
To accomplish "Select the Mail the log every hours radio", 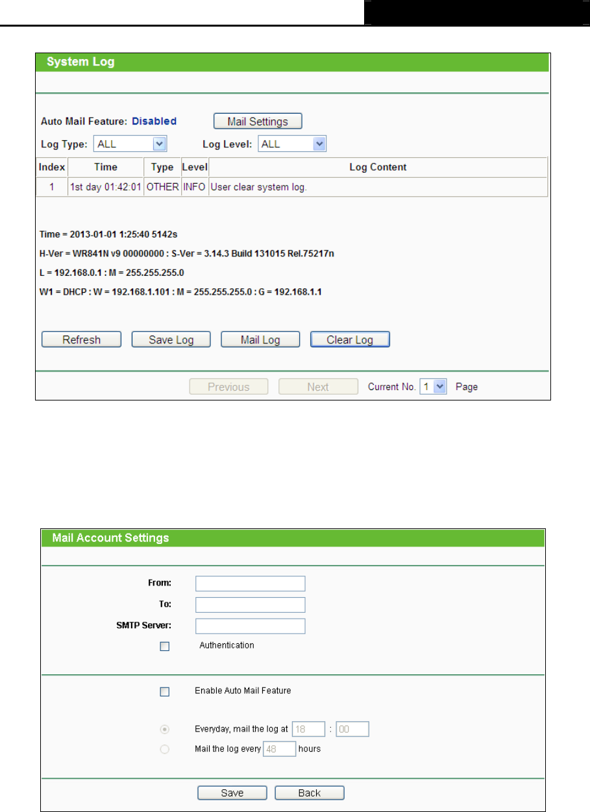I will 164,749.
